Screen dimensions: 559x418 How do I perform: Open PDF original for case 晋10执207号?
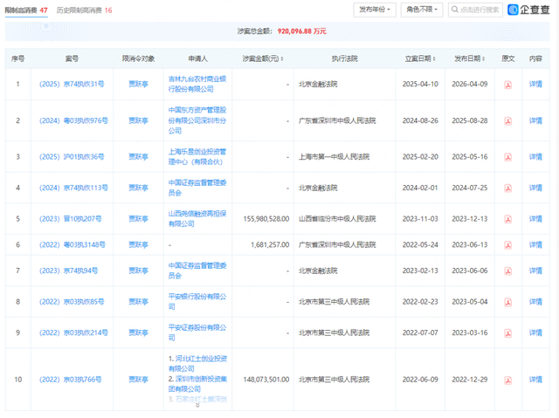point(508,219)
